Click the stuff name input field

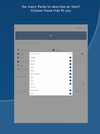51,43
